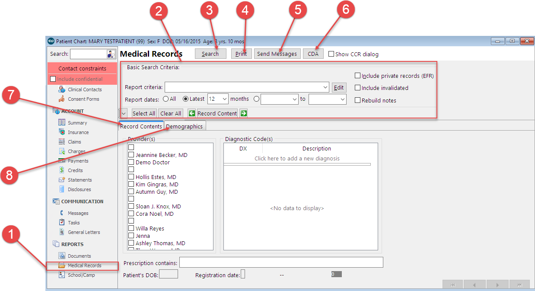Open the start date dropdown

[x=295, y=99]
